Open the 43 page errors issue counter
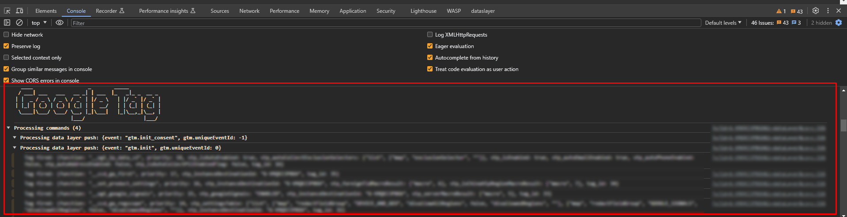The height and width of the screenshot is (217, 847). [x=783, y=22]
